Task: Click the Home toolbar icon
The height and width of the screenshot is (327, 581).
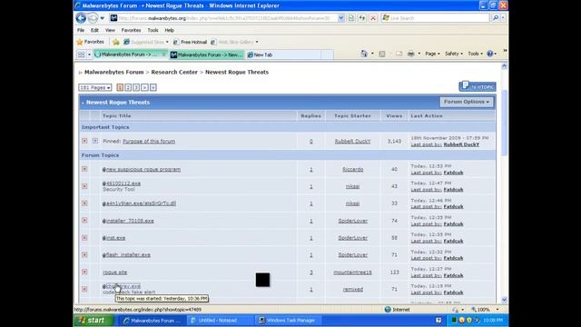Action: [364, 54]
